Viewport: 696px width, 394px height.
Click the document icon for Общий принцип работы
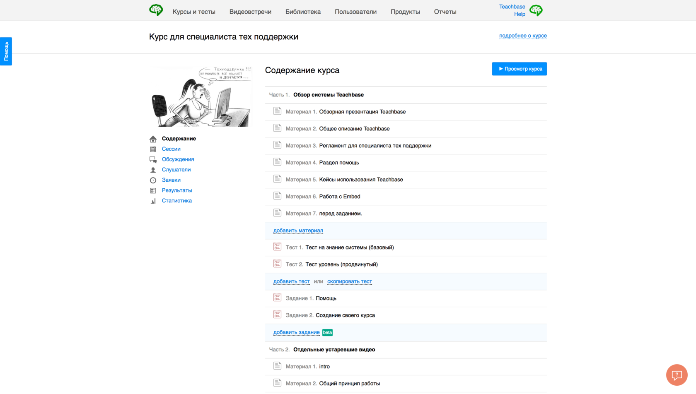point(278,383)
